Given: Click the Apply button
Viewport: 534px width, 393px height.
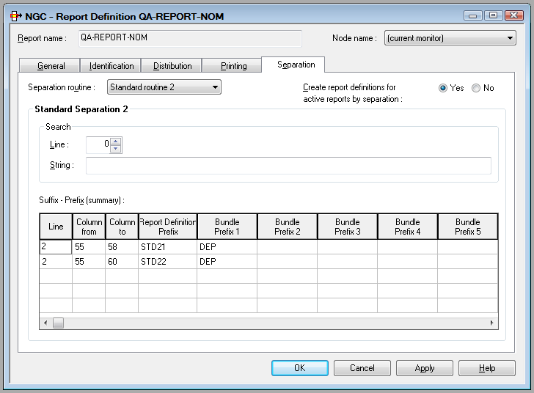Looking at the screenshot, I should pos(424,368).
